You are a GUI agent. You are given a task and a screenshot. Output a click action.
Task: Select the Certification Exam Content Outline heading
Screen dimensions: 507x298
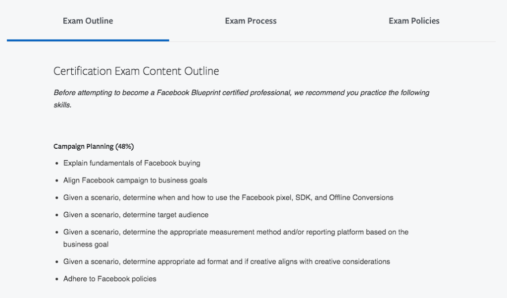pyautogui.click(x=136, y=71)
